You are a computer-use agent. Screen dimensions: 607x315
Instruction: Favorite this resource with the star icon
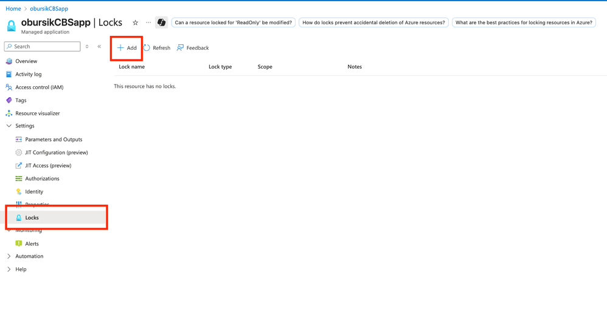click(x=135, y=22)
